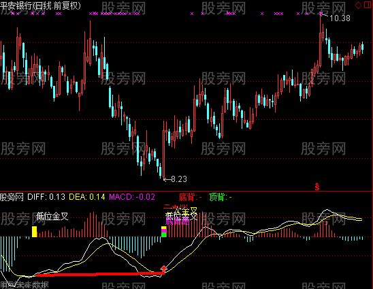
Task: Click the magenta-green signal block in the MACD panel
Action: pyautogui.click(x=164, y=232)
